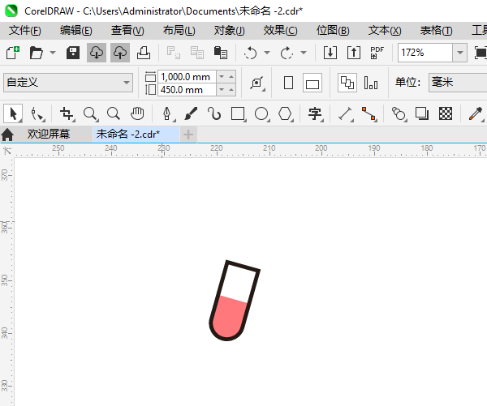Select the Eyedropper tool
487x406 pixels.
[x=476, y=113]
